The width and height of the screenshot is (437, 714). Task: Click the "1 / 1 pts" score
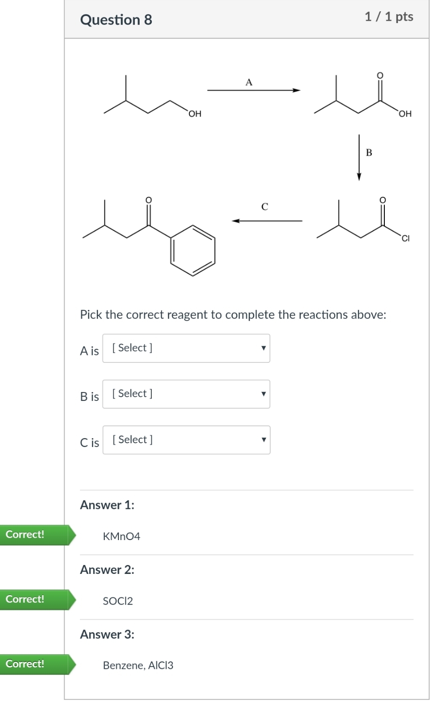click(x=389, y=17)
